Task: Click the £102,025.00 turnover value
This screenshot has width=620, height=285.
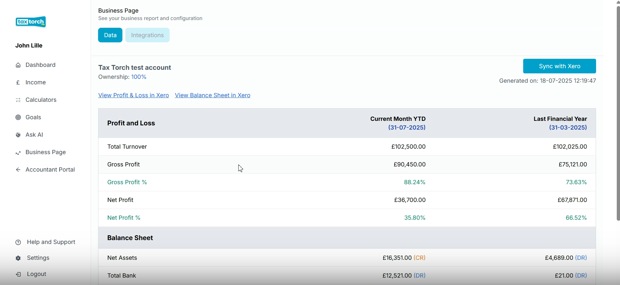Action: 570,147
